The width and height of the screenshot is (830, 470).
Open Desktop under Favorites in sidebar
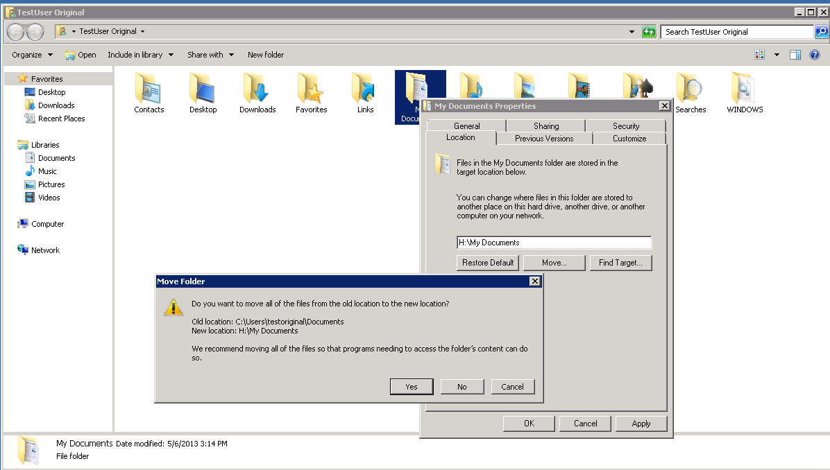tap(51, 92)
